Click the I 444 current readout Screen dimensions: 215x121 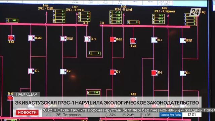coord(158,22)
